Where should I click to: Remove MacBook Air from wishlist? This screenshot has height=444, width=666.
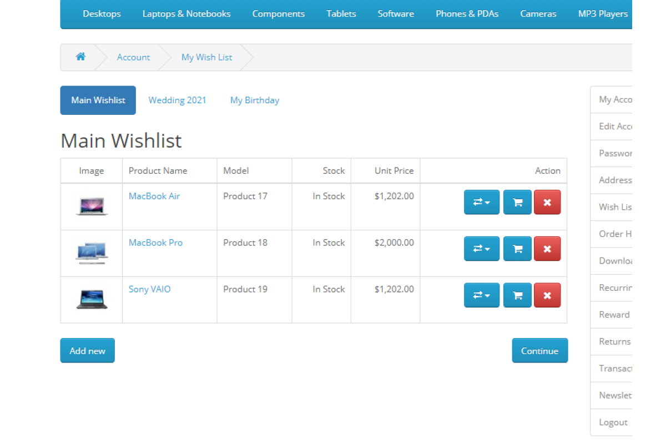tap(547, 202)
